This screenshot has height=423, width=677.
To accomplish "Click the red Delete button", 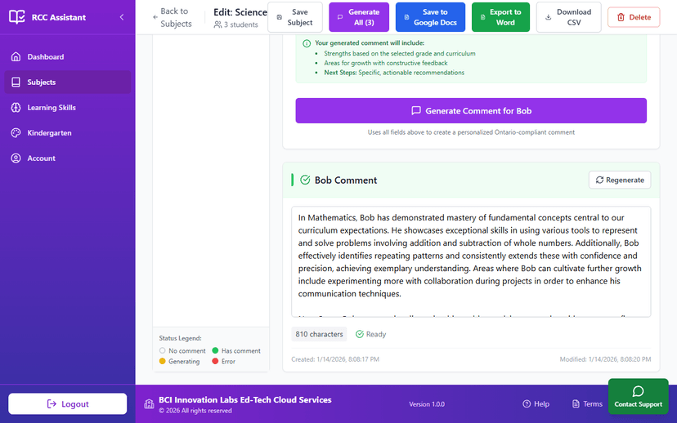I will tap(634, 17).
